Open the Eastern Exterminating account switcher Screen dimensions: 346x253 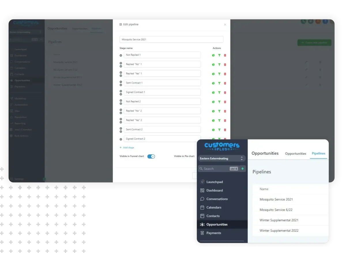tap(222, 158)
